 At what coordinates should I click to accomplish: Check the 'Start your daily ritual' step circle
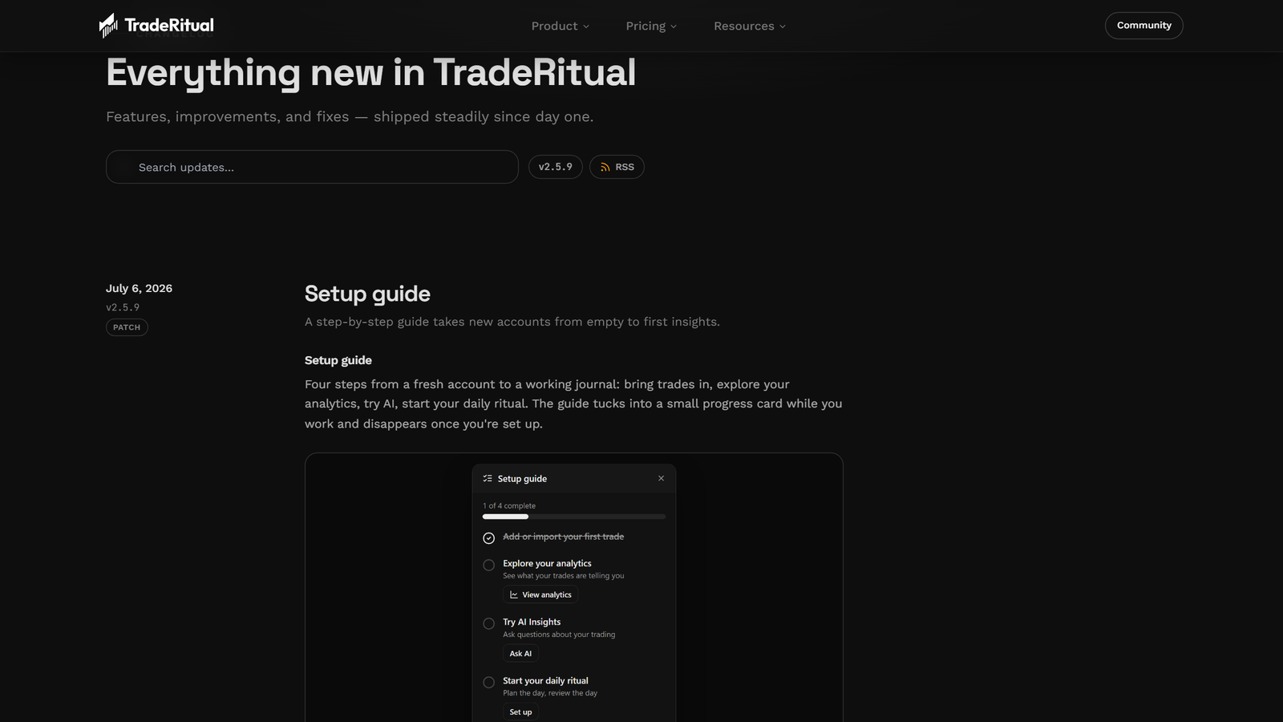click(x=488, y=682)
